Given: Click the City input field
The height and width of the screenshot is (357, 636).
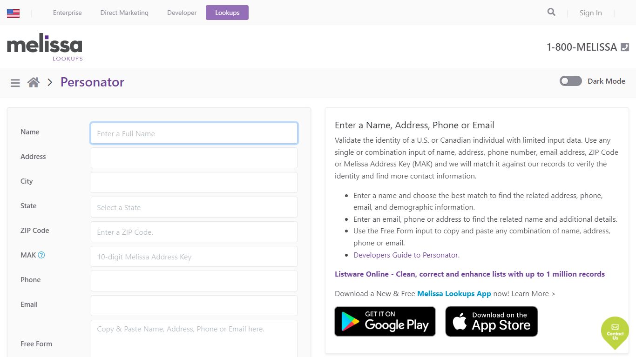Looking at the screenshot, I should point(194,183).
